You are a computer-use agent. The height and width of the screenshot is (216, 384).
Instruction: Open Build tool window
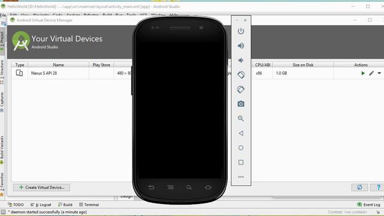(x=65, y=205)
